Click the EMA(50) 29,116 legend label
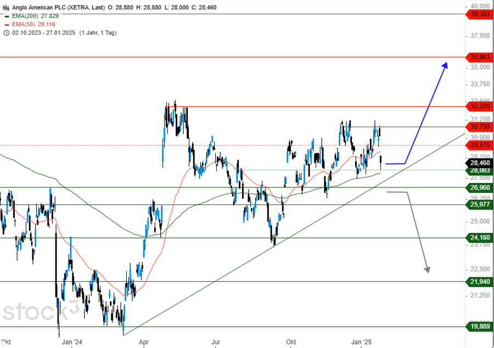 click(33, 25)
